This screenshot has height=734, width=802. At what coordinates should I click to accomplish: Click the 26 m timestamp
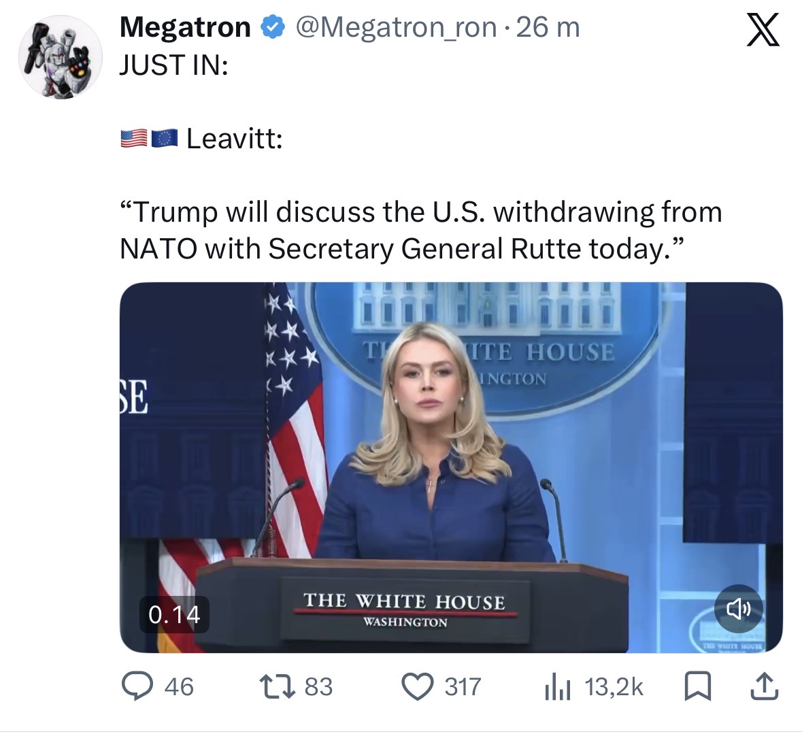(x=548, y=28)
